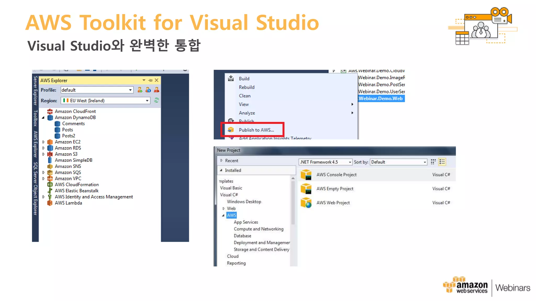Open the AWS Explorer window options arrow
Image resolution: width=536 pixels, height=301 pixels.
click(x=144, y=80)
